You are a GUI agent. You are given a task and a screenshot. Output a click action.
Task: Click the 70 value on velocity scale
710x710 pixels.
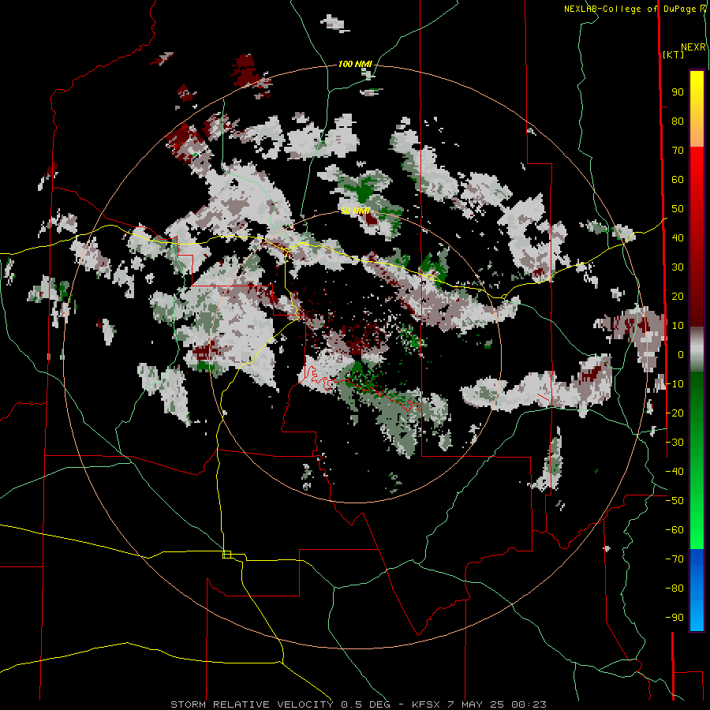[678, 151]
